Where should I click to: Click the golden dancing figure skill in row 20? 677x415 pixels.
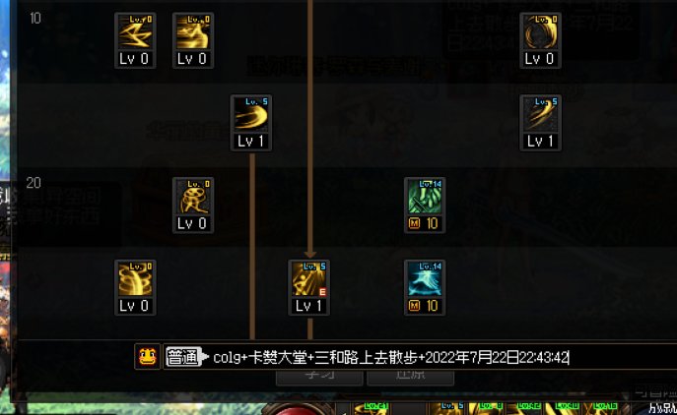193,206
